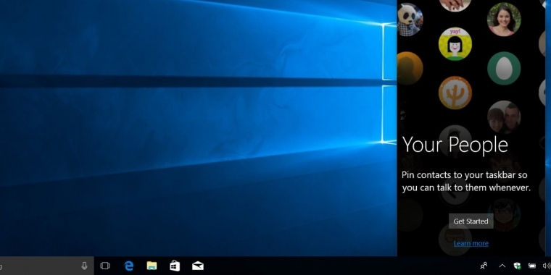551x275 pixels.
Task: Click the Cortana microphone icon
Action: [x=84, y=266]
